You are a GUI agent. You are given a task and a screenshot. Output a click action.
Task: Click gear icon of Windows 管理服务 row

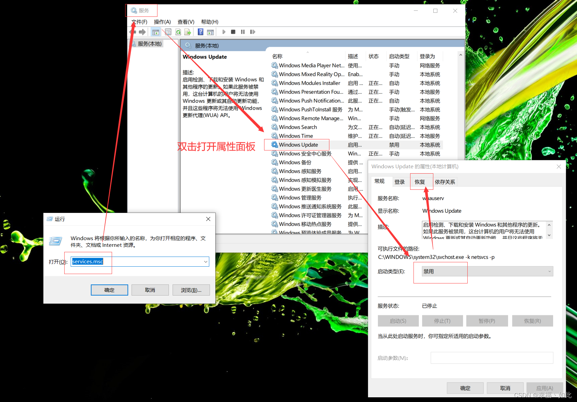(x=275, y=197)
